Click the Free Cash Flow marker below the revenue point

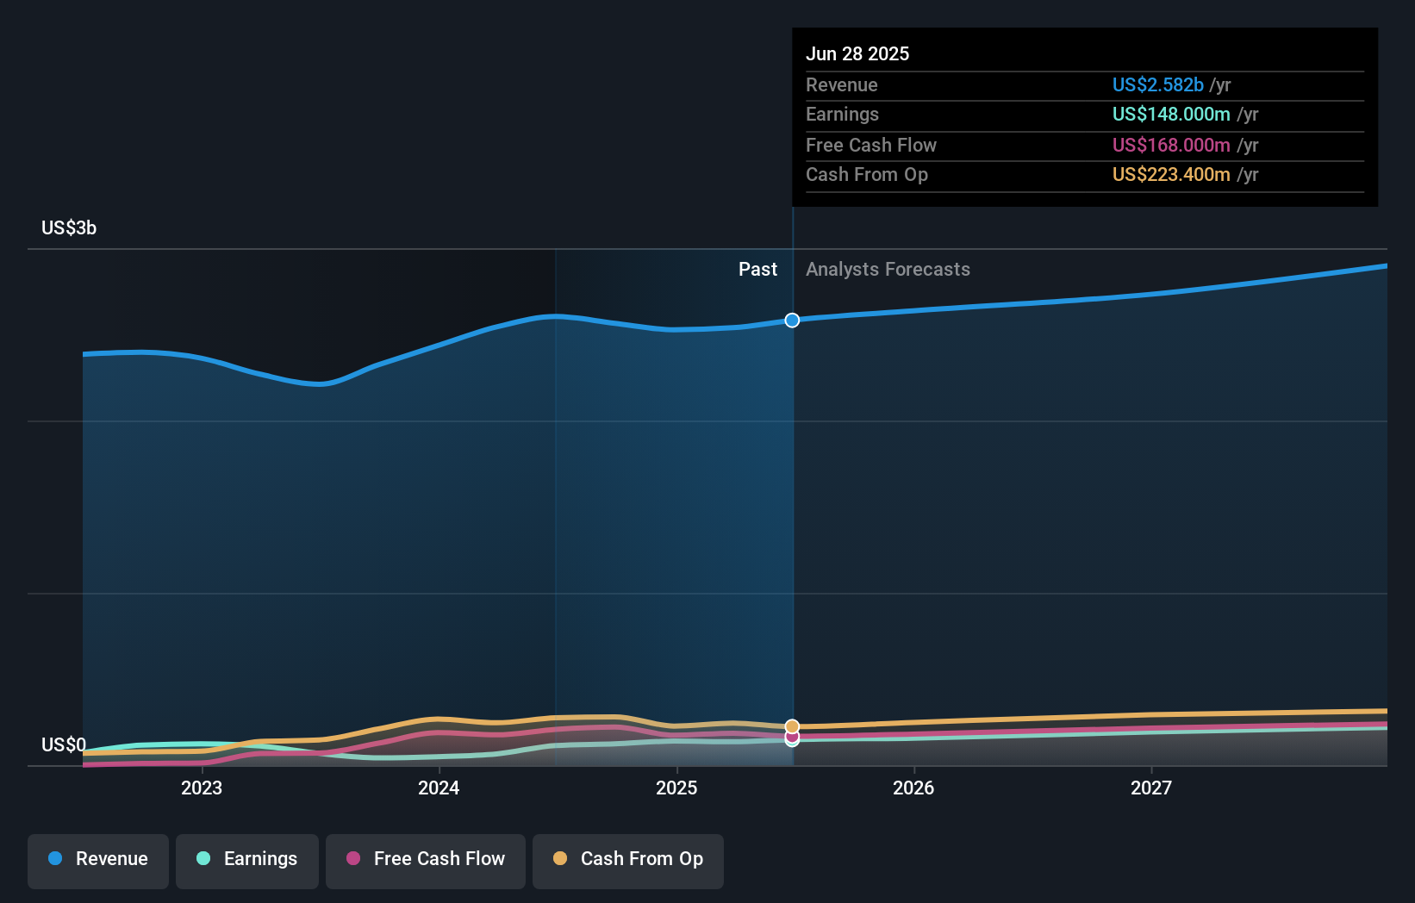coord(792,739)
